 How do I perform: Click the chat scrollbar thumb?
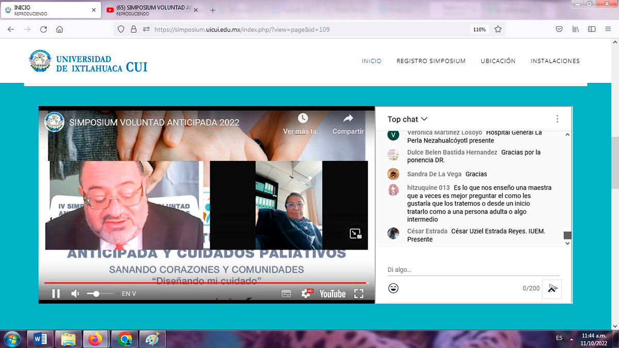pos(567,235)
